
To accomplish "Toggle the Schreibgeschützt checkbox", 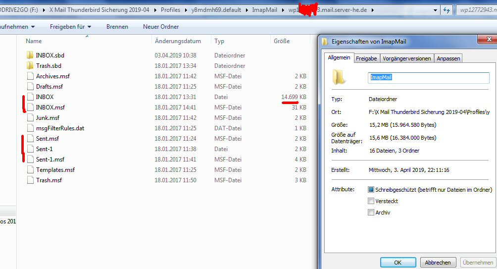I will [371, 190].
